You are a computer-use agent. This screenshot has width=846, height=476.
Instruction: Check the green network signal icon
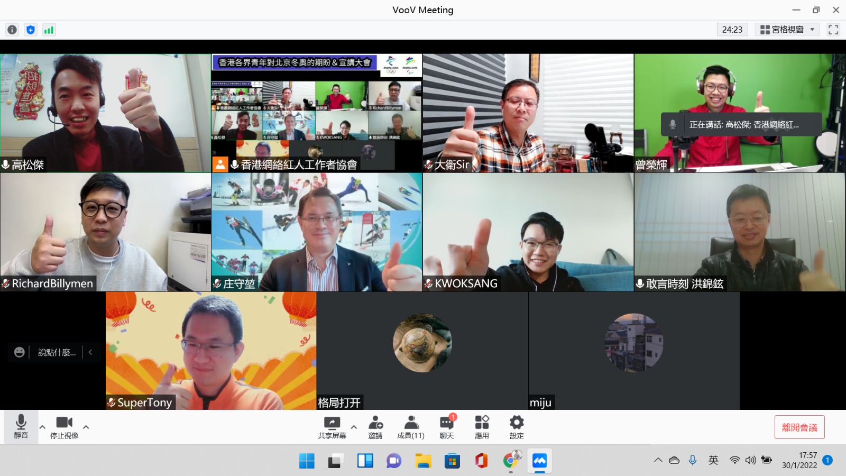pyautogui.click(x=49, y=30)
